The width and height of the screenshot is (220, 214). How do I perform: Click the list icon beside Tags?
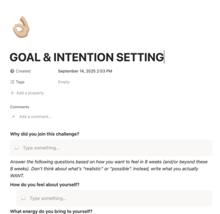12,82
